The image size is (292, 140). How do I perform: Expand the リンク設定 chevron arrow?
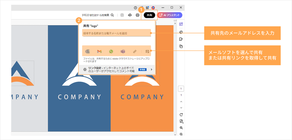(151, 69)
